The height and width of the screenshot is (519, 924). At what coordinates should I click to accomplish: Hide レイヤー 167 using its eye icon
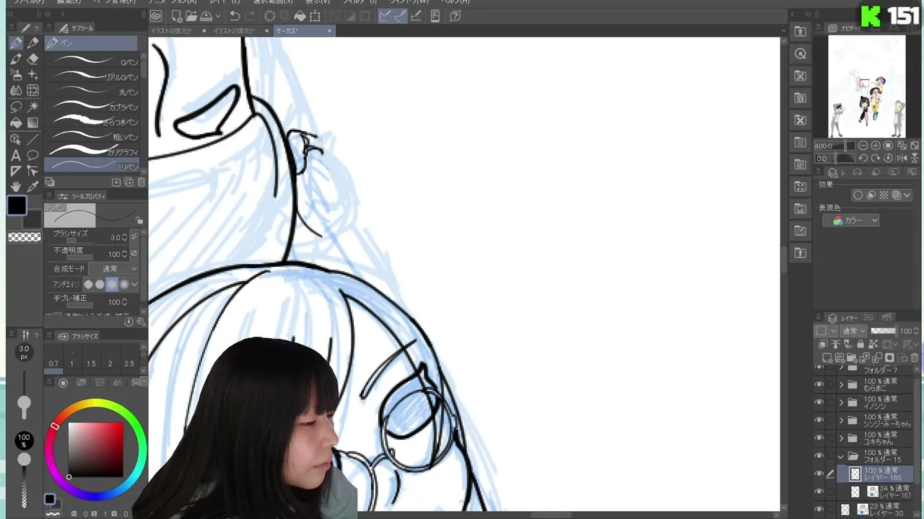point(819,492)
